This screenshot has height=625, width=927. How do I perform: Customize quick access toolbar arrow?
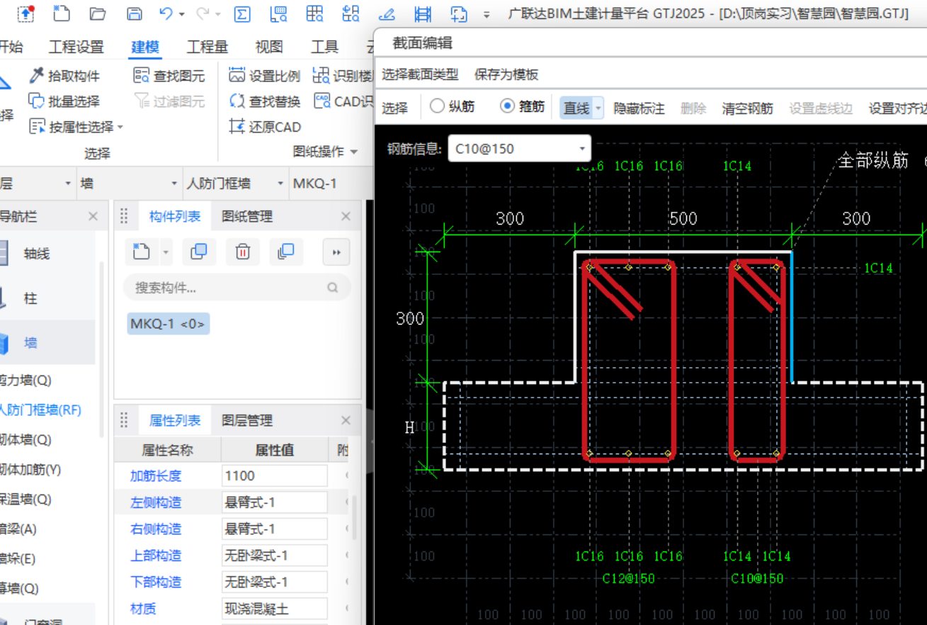click(x=487, y=14)
